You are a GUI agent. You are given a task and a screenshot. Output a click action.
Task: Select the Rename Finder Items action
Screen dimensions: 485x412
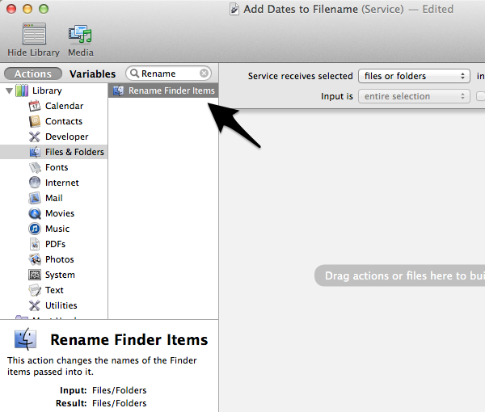[x=163, y=90]
